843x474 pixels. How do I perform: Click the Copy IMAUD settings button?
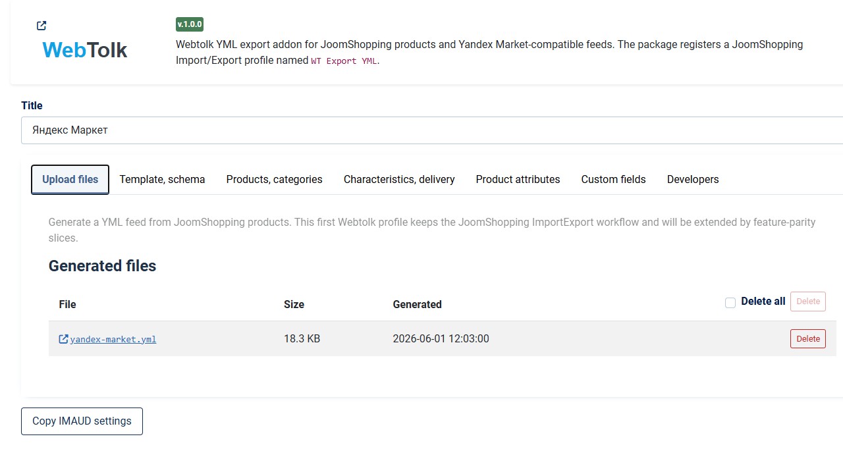pyautogui.click(x=82, y=421)
